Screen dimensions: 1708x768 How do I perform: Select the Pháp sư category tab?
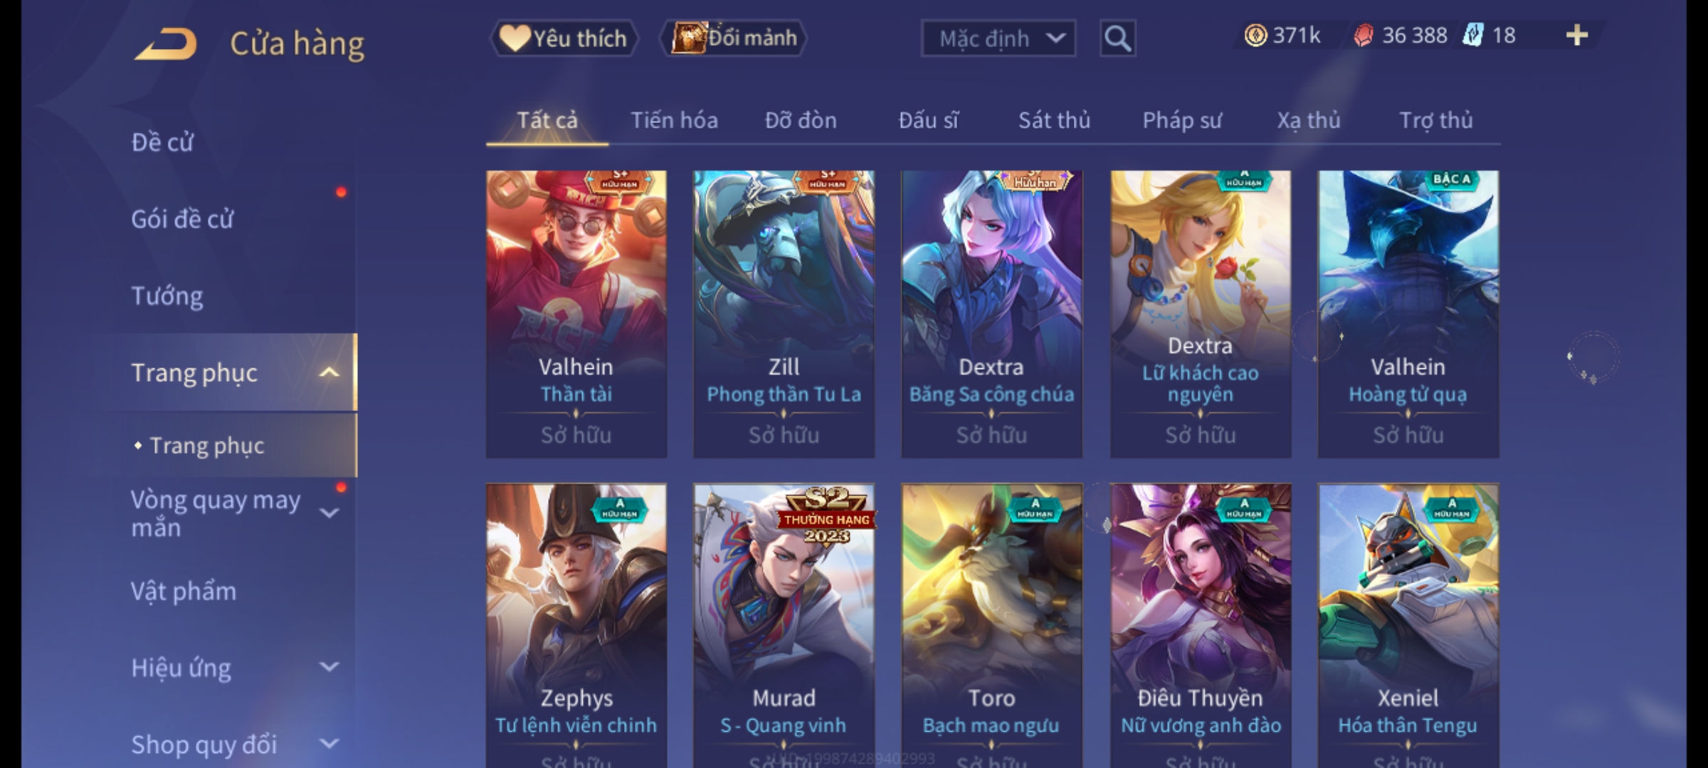click(x=1182, y=121)
